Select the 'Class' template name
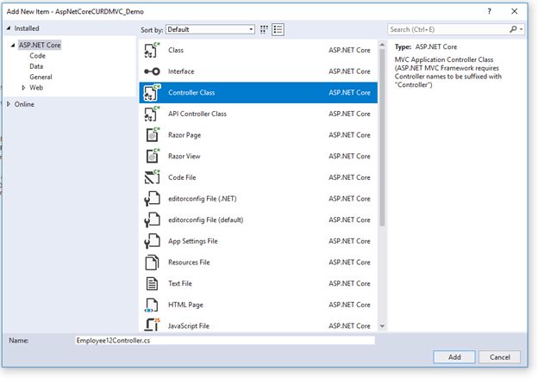 pos(176,51)
